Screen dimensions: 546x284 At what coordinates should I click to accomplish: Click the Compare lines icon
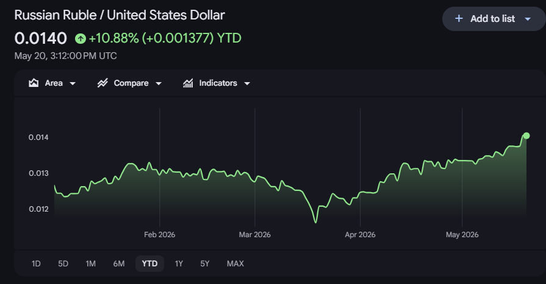[102, 83]
